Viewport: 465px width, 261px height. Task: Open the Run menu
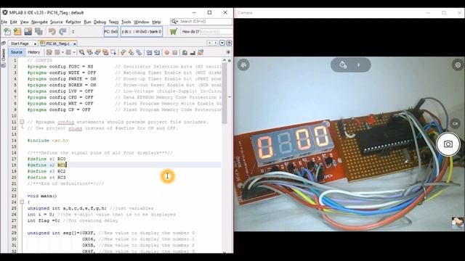click(87, 22)
